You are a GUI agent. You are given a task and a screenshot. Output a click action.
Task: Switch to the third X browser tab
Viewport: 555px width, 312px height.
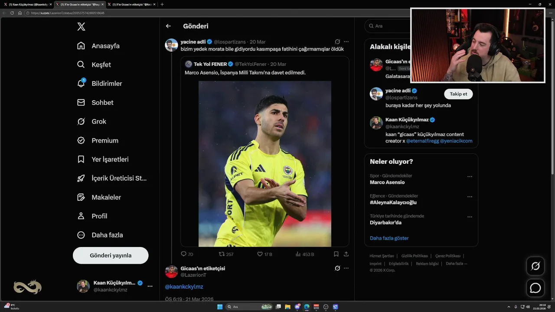click(x=132, y=4)
